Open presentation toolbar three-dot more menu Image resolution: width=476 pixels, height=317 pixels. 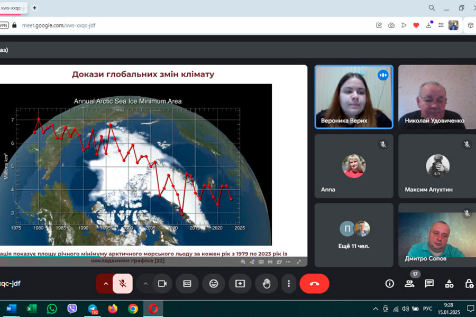288,262
